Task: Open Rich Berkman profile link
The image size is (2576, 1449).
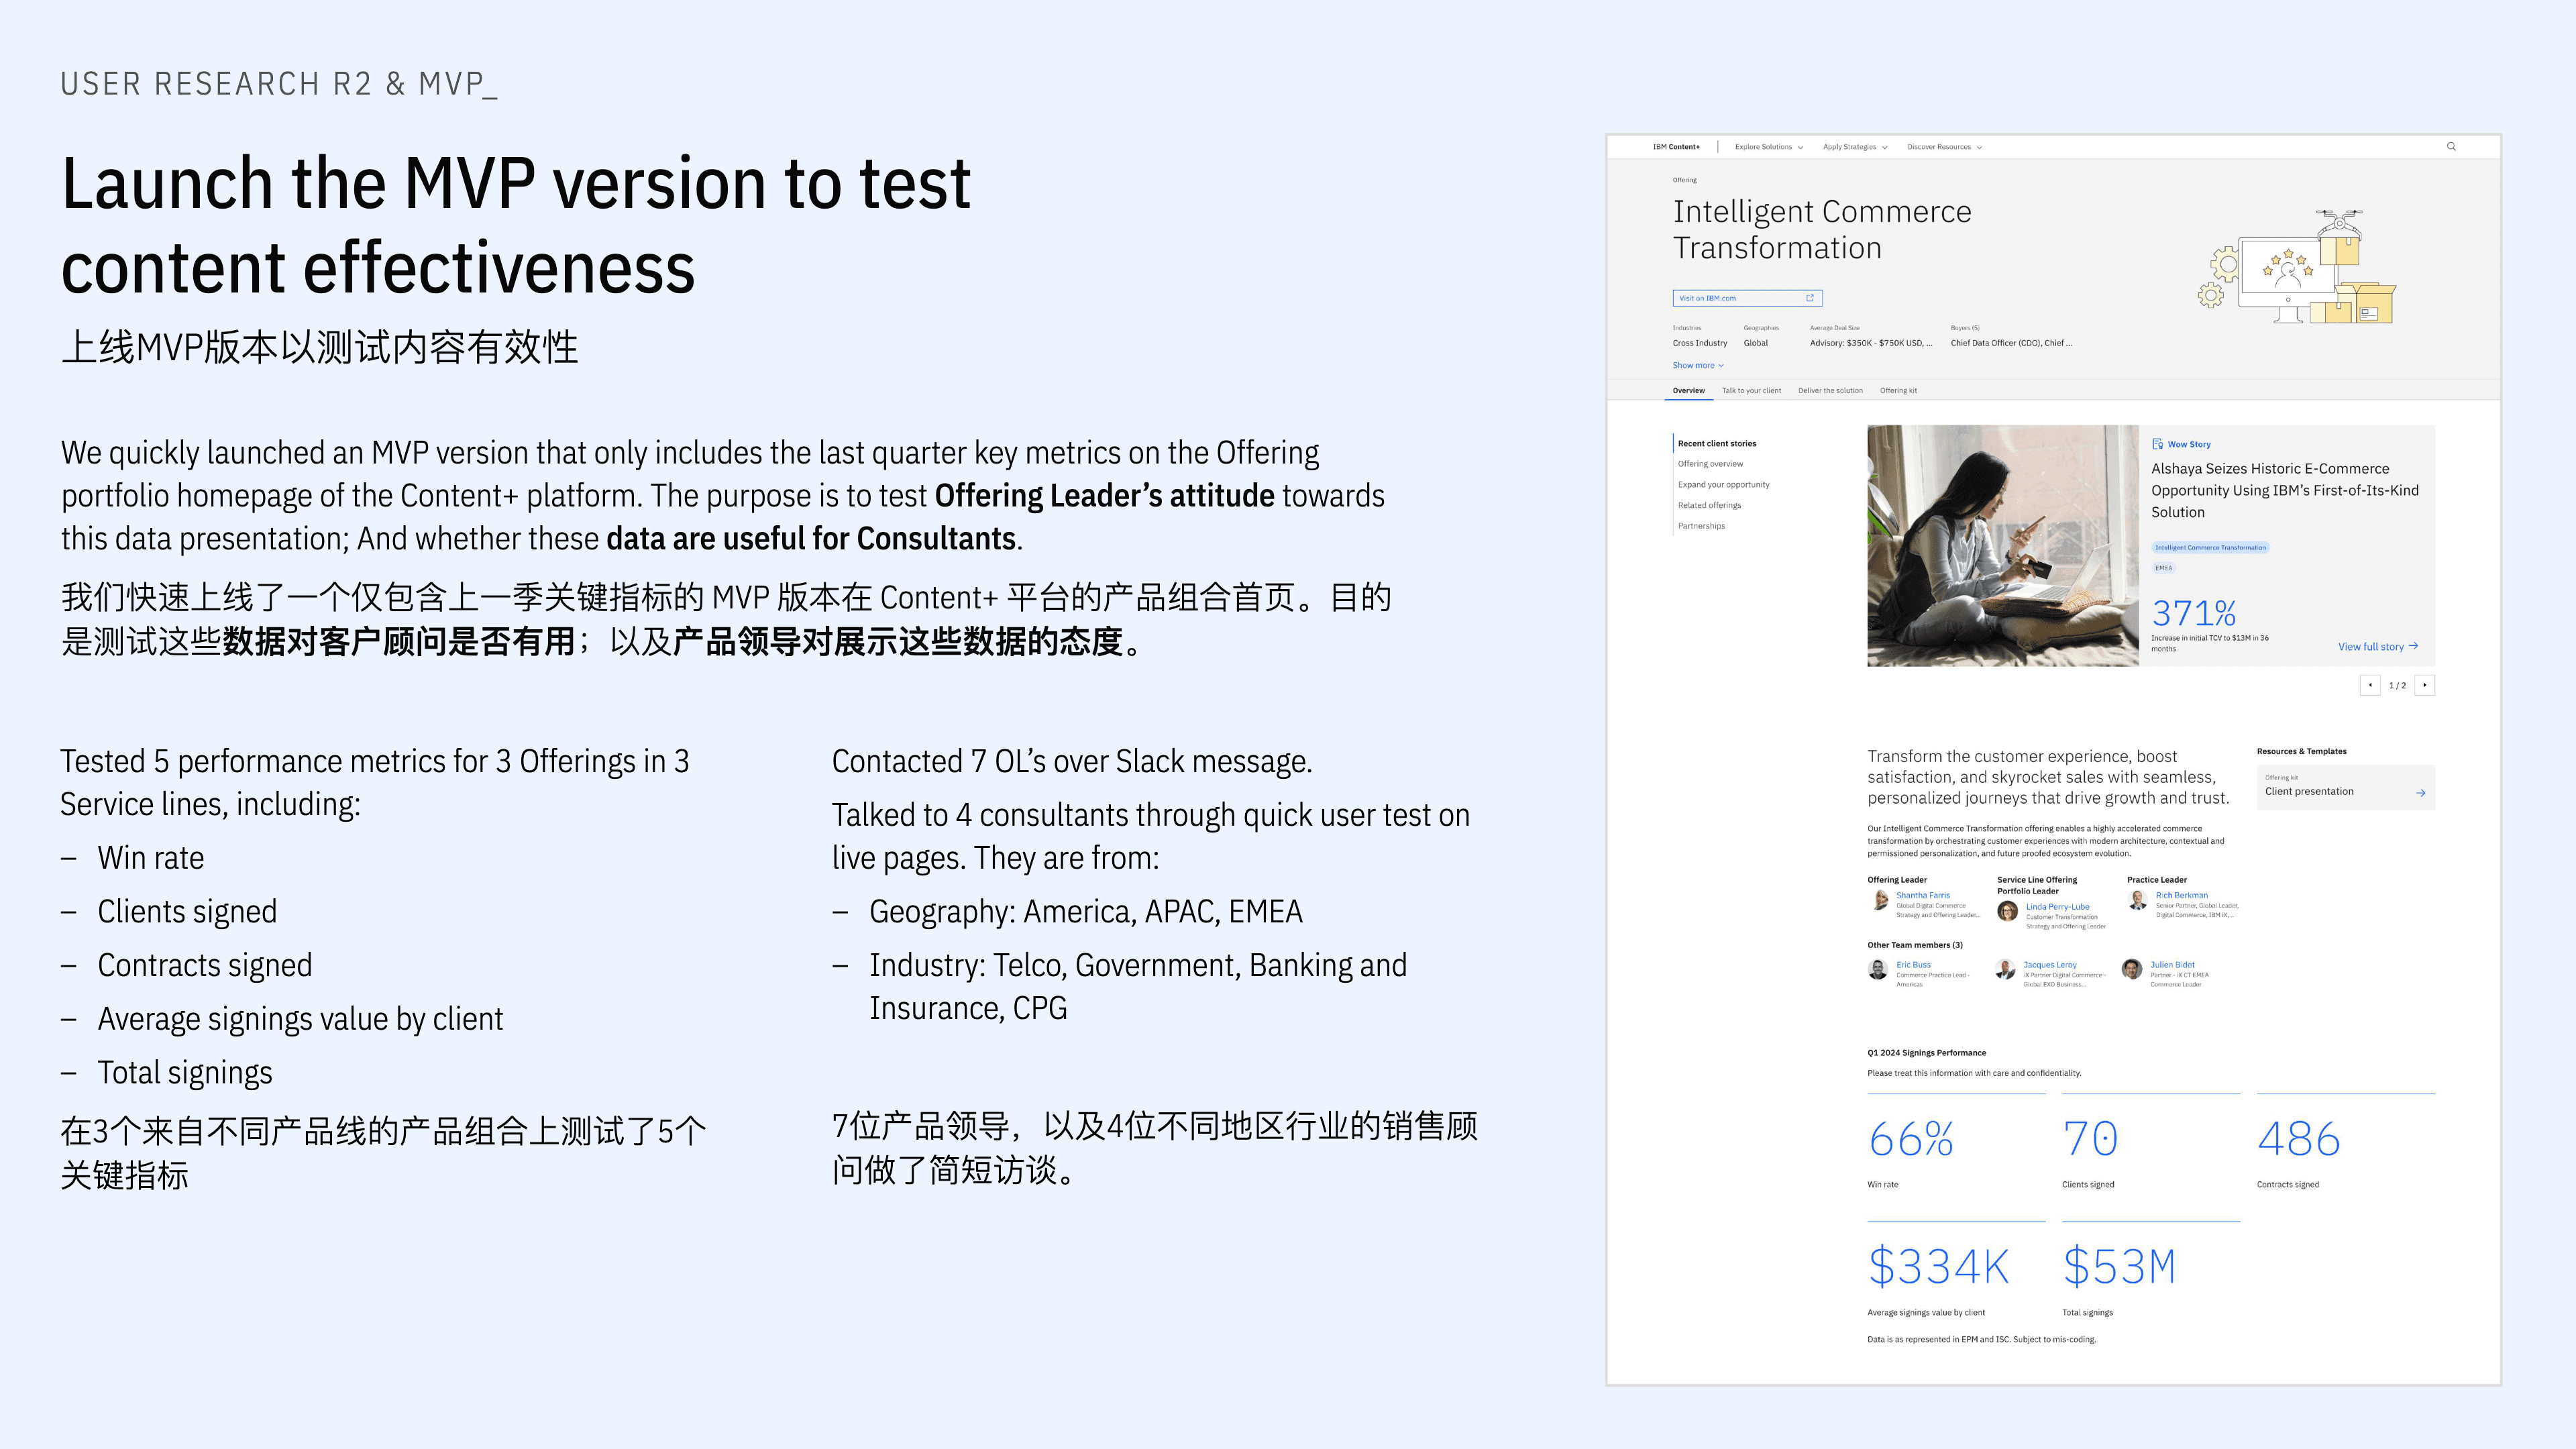Action: point(2181,895)
